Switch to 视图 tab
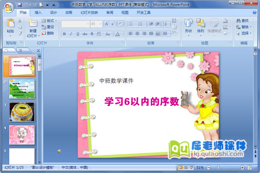This screenshot has height=173, width=260. 125,13
